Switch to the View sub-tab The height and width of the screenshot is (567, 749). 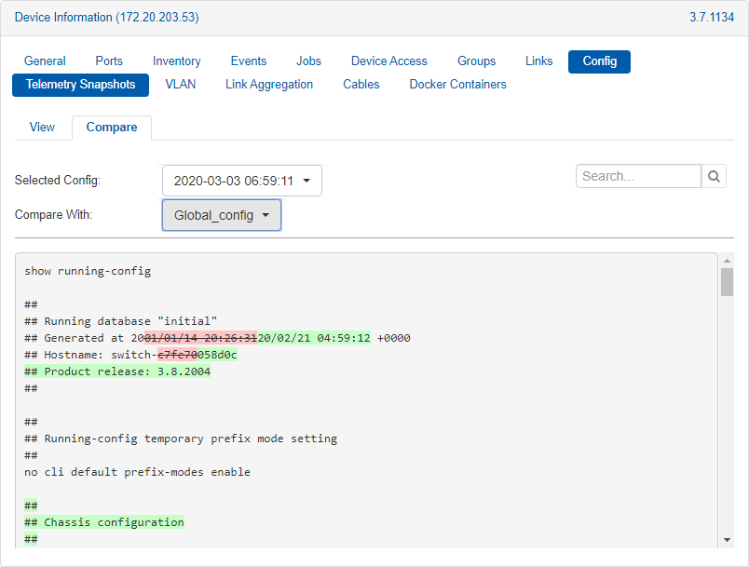tap(42, 128)
